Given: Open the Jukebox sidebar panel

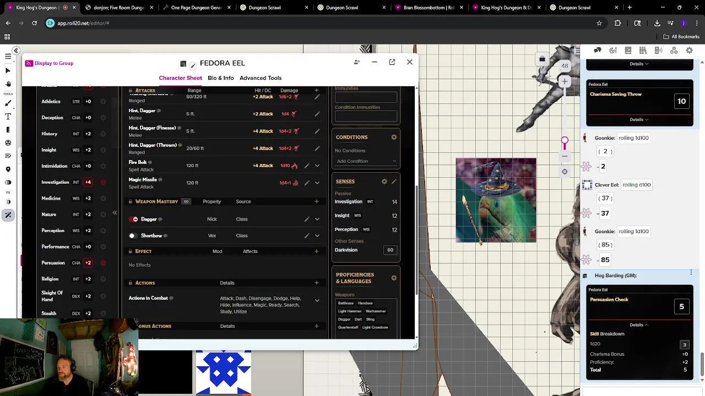Looking at the screenshot, I should tap(658, 50).
